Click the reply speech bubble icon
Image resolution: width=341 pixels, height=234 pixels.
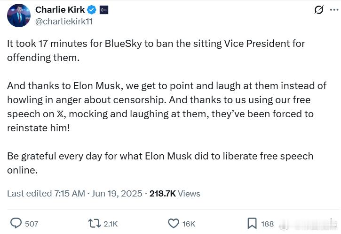[16, 223]
